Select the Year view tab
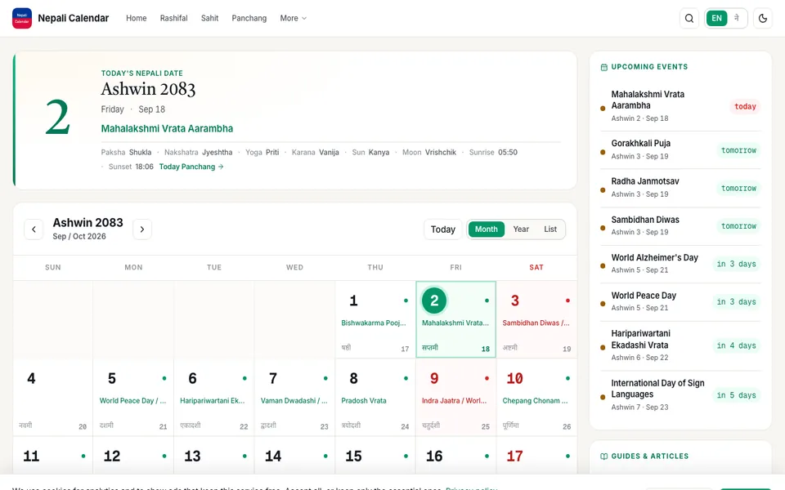Screen dimensions: 785x490 point(521,229)
